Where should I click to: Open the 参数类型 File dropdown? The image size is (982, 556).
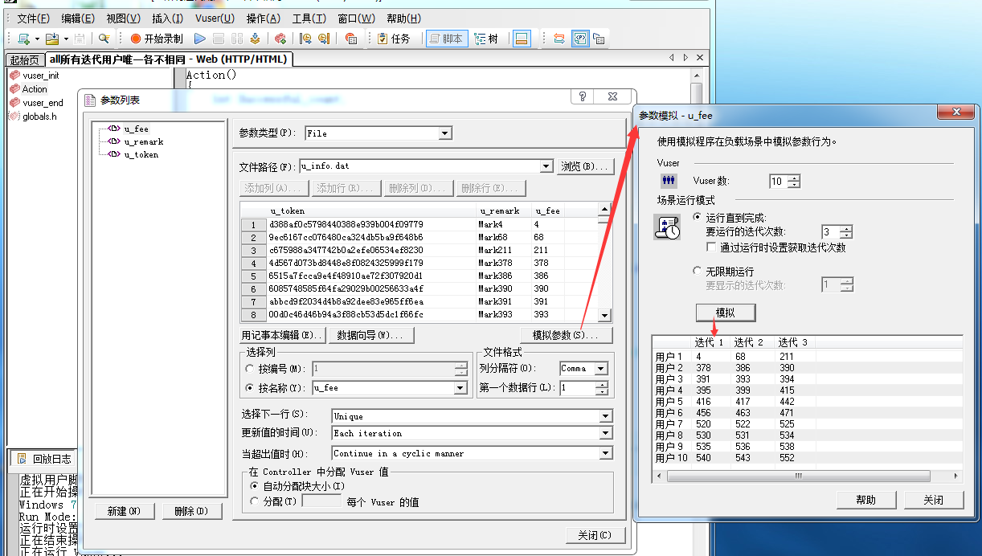point(446,133)
